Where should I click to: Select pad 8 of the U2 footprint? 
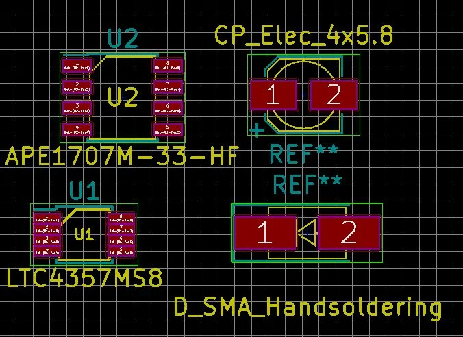(x=168, y=66)
